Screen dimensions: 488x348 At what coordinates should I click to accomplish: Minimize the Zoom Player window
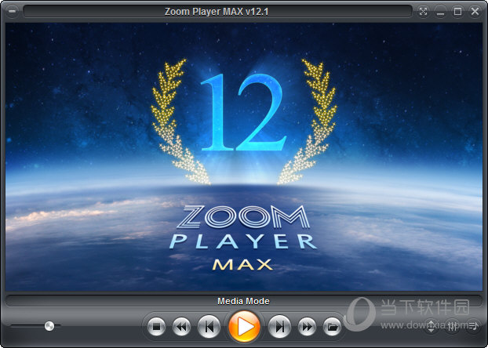(x=440, y=12)
